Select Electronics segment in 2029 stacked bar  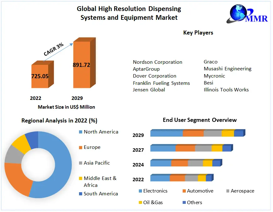166,133
